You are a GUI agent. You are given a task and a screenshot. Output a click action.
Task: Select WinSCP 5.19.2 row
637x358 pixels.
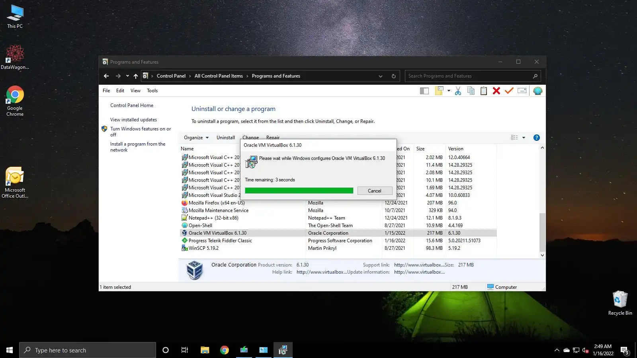tap(338, 248)
